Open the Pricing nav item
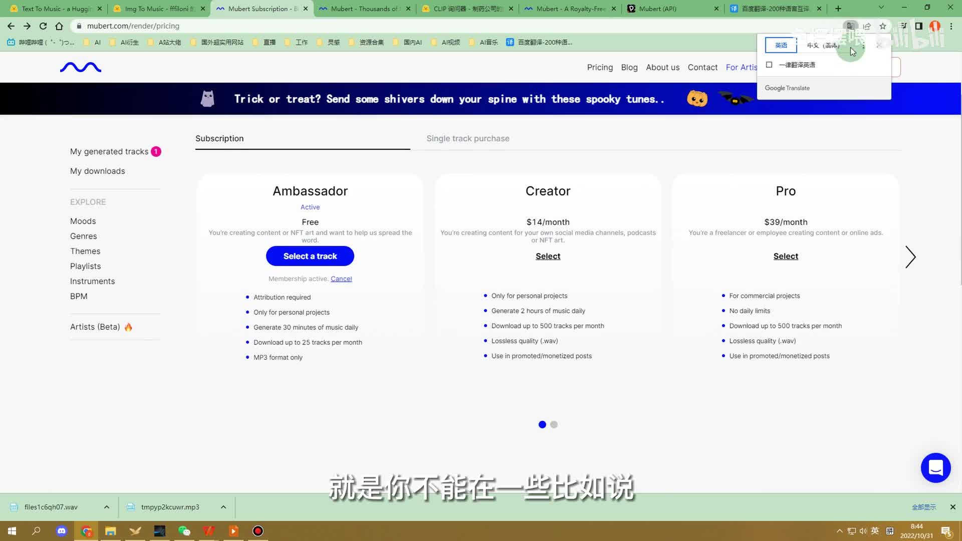Image resolution: width=962 pixels, height=541 pixels. point(600,67)
